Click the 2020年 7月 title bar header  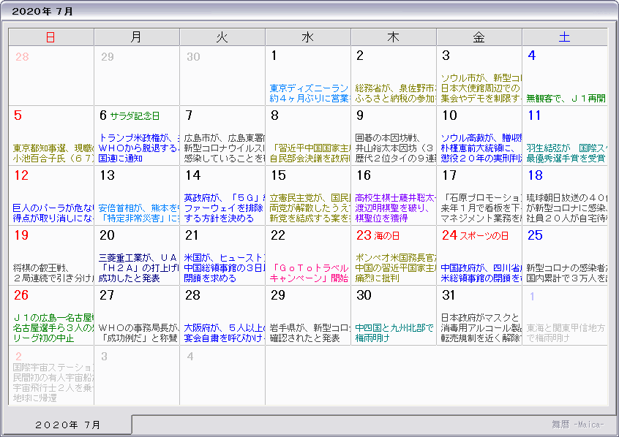coord(44,12)
